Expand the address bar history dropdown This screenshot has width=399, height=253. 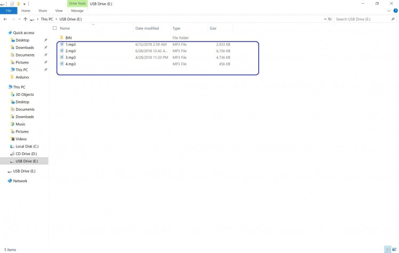325,19
